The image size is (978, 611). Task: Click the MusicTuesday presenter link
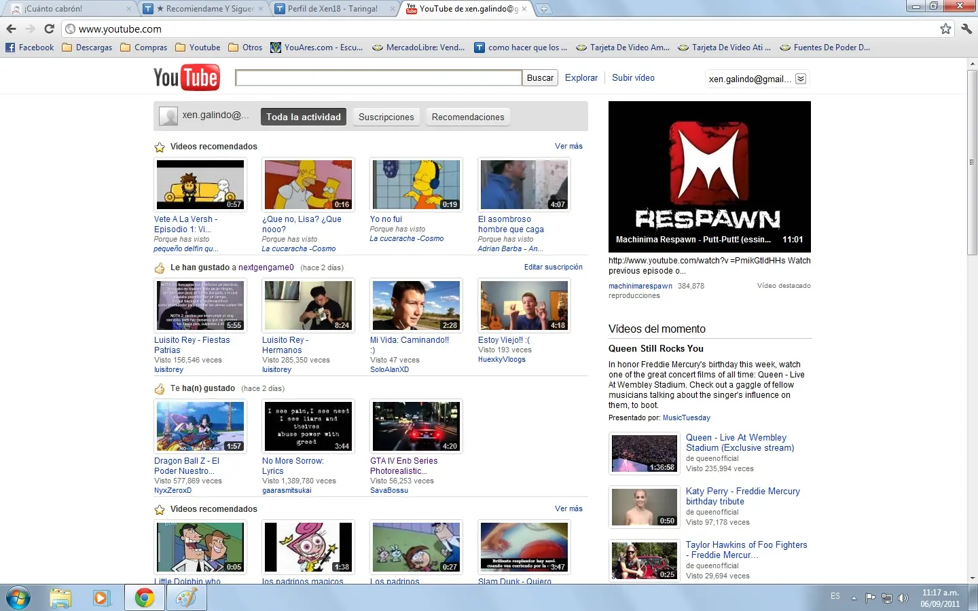click(687, 418)
